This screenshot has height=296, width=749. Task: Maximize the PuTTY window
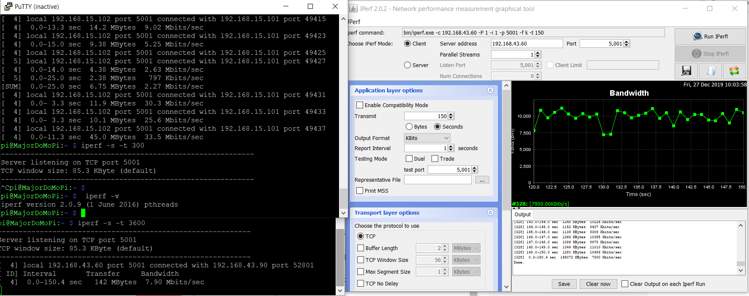click(310, 6)
